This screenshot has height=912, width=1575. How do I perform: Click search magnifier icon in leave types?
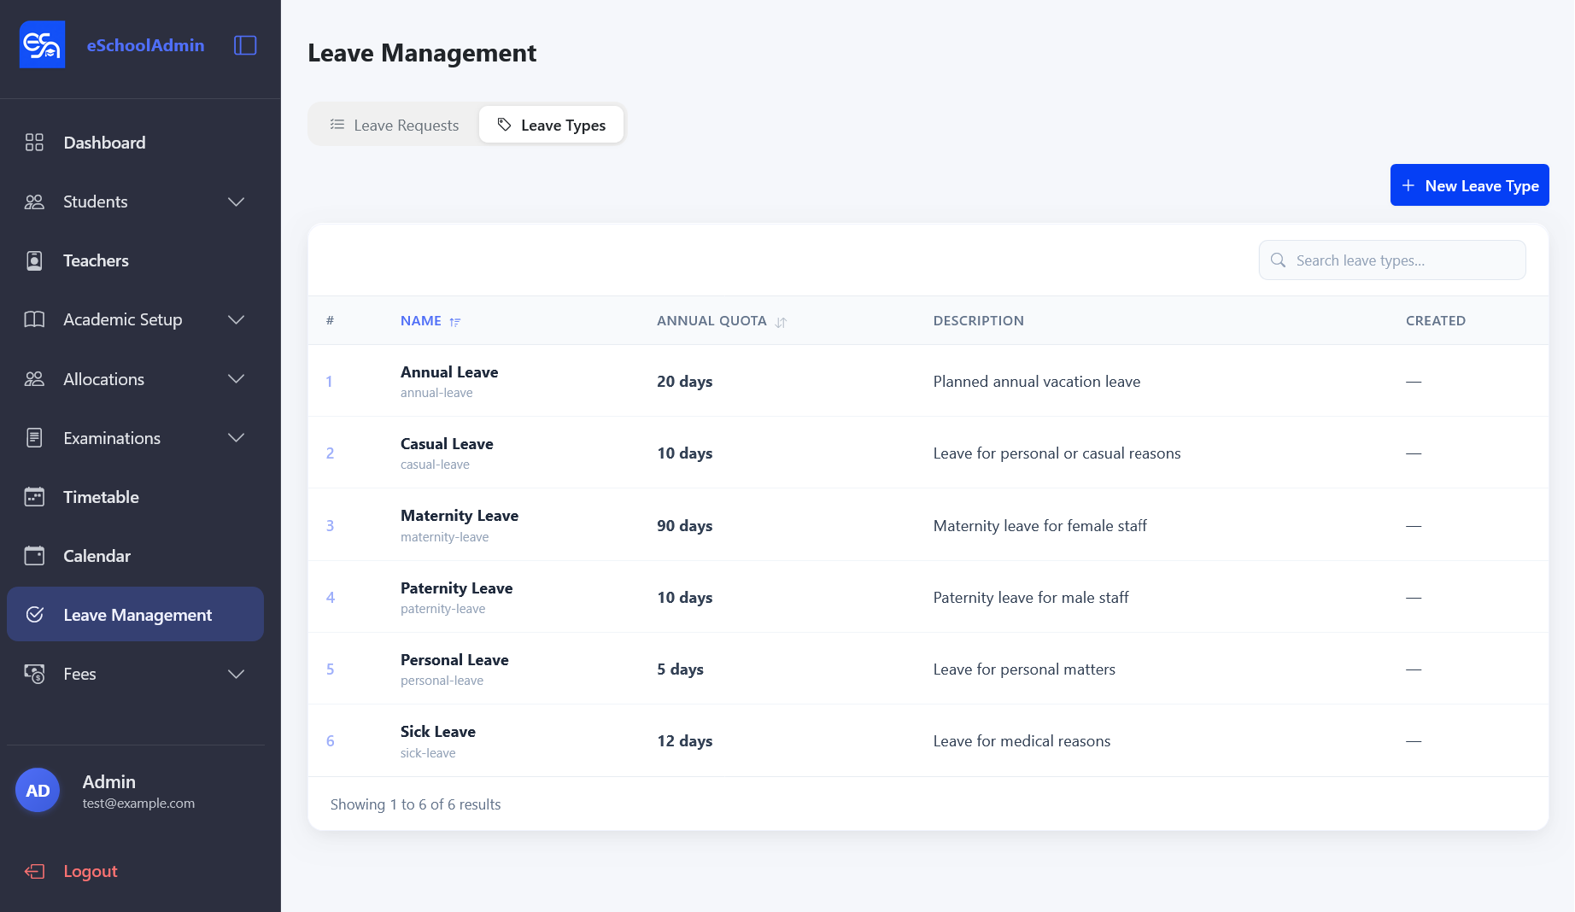point(1278,260)
